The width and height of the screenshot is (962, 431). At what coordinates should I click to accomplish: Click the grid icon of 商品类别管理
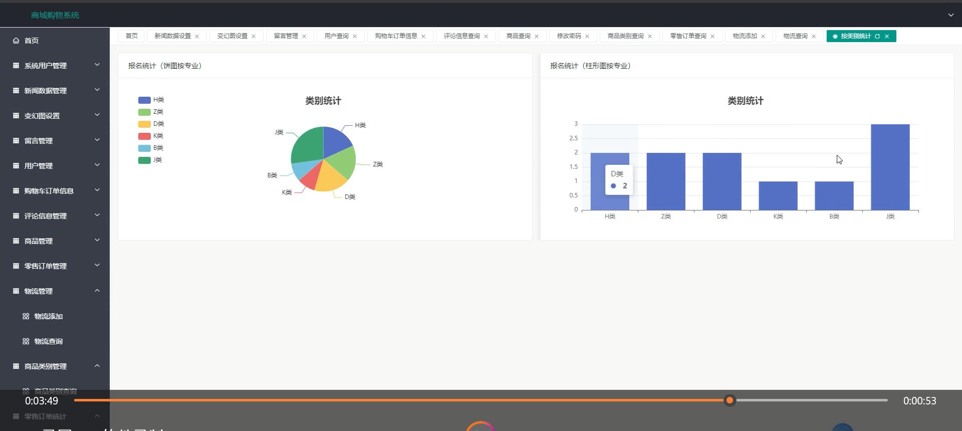pos(16,366)
